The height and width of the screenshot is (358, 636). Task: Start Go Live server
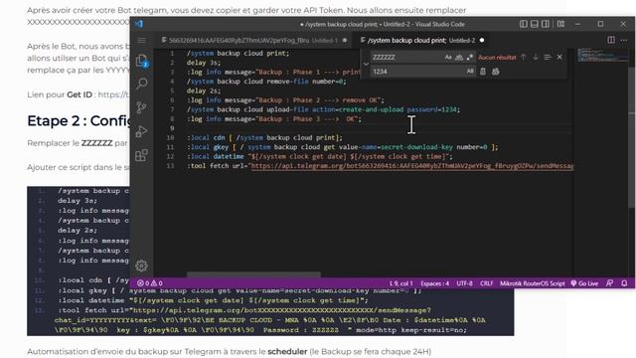584,283
